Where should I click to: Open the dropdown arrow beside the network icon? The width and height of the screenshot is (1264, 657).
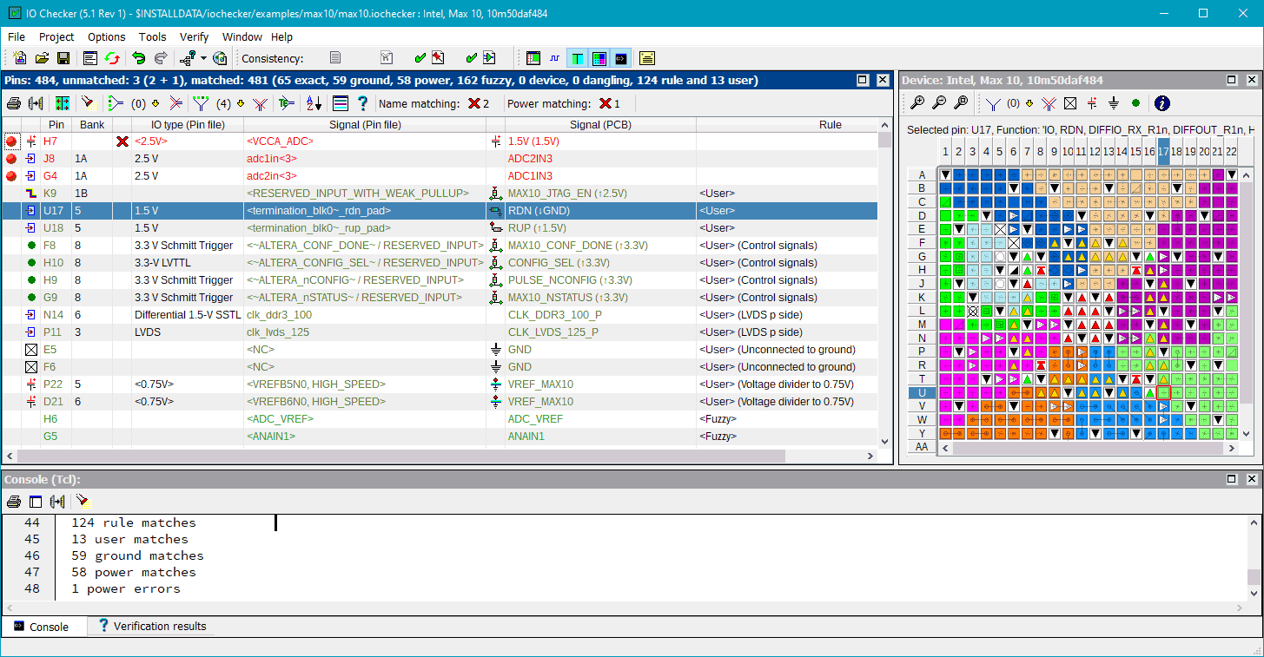point(203,58)
